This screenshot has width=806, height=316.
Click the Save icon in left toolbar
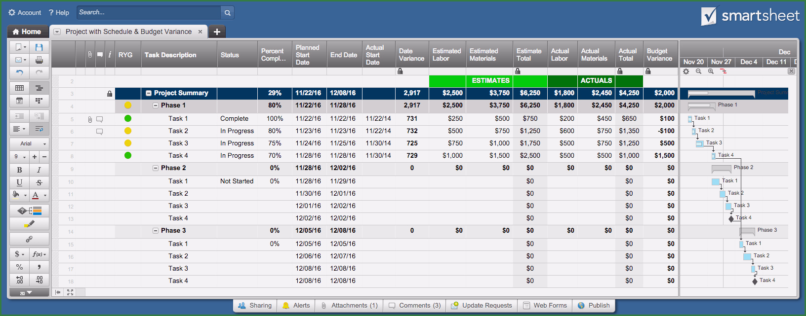39,47
